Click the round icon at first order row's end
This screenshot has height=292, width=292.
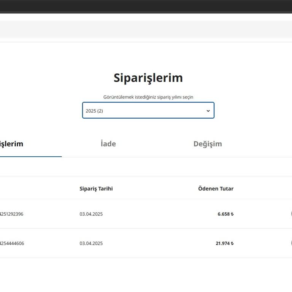(x=291, y=214)
